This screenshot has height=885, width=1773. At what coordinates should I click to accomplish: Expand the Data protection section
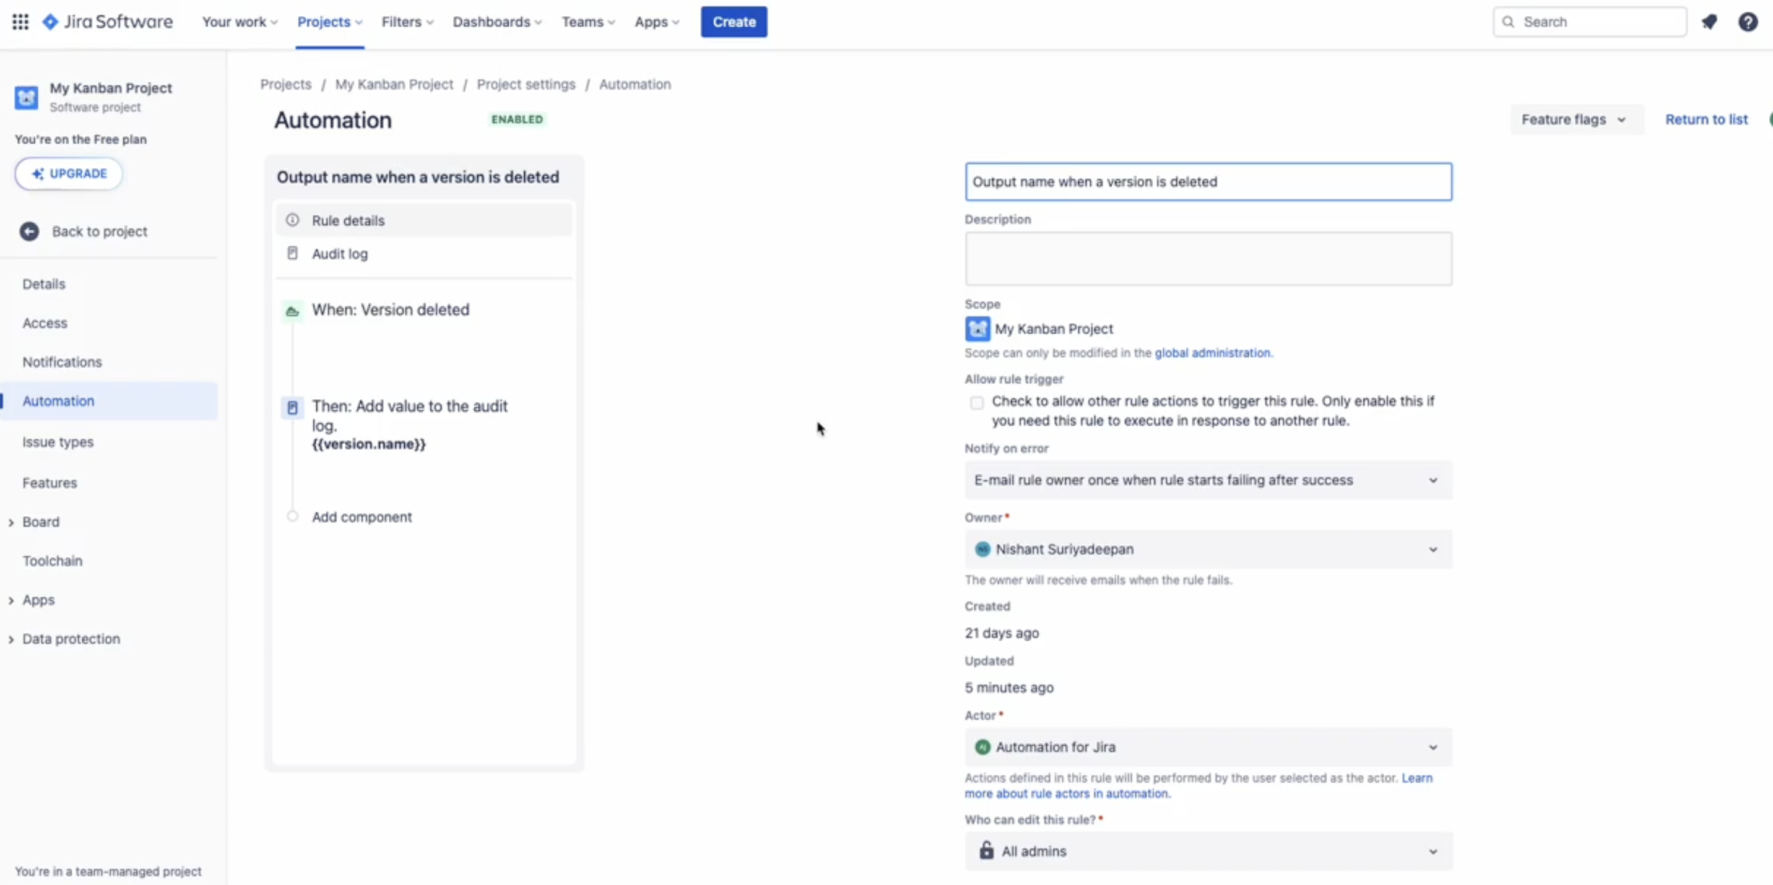point(11,639)
